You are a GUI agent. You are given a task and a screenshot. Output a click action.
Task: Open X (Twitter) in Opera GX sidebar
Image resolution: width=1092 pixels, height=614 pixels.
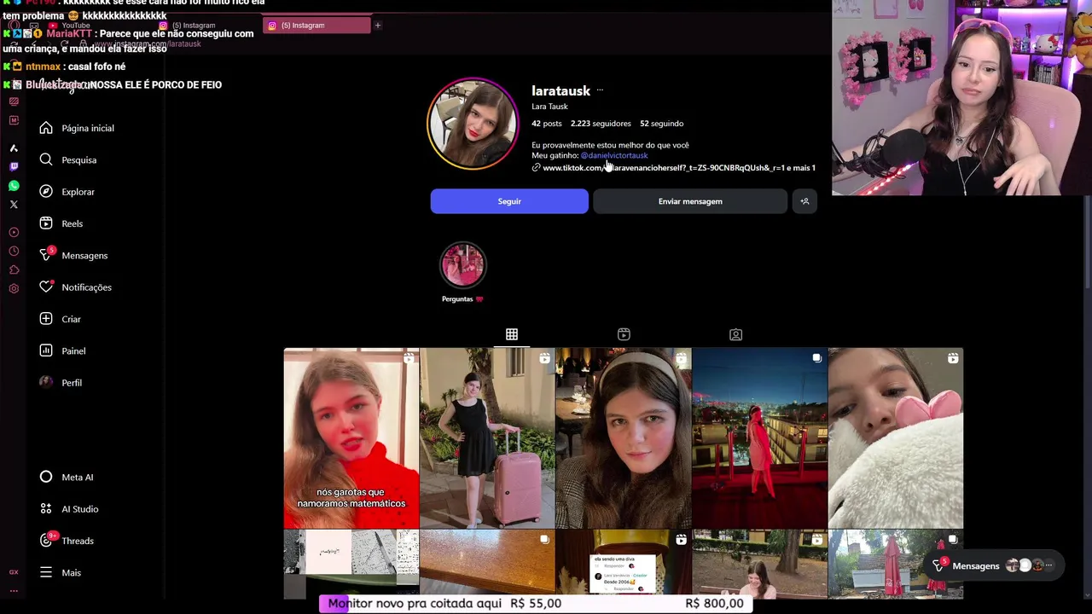(x=14, y=204)
